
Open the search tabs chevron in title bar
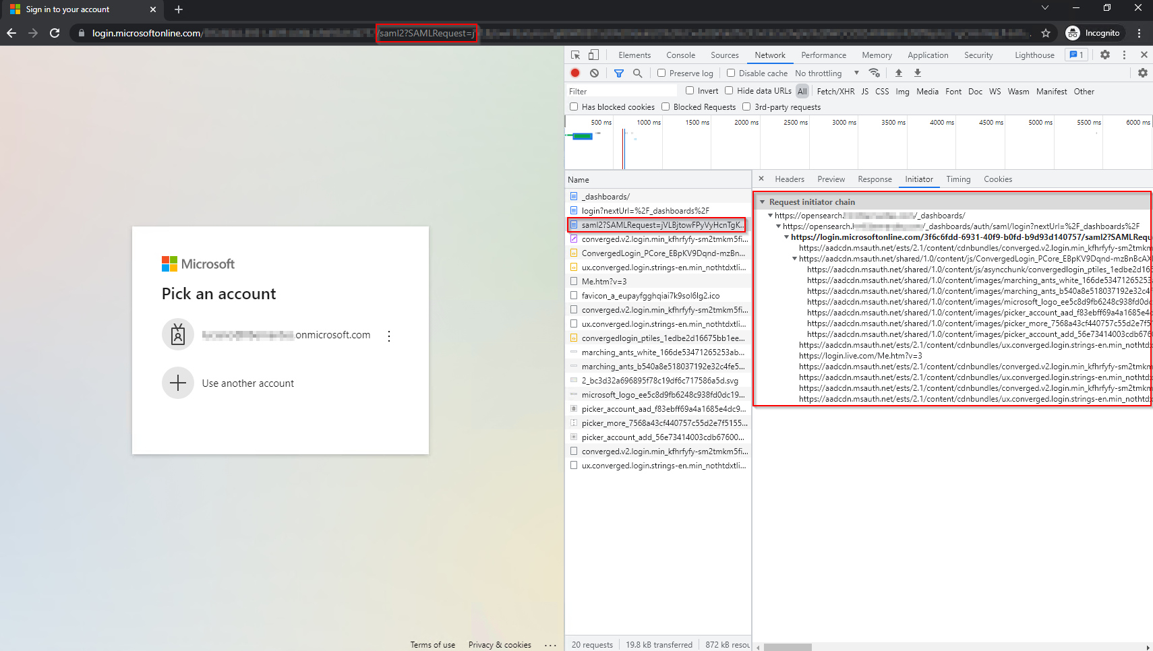point(1045,8)
